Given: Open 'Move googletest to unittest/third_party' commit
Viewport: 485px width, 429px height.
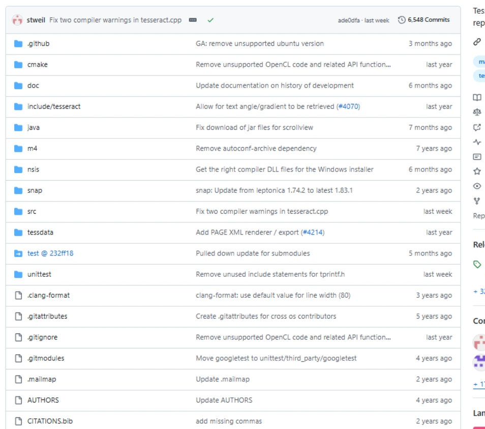Looking at the screenshot, I should [276, 358].
